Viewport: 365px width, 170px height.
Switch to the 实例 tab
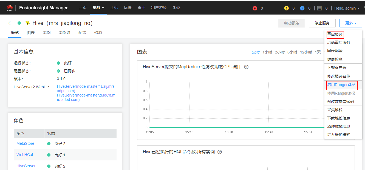click(x=47, y=33)
